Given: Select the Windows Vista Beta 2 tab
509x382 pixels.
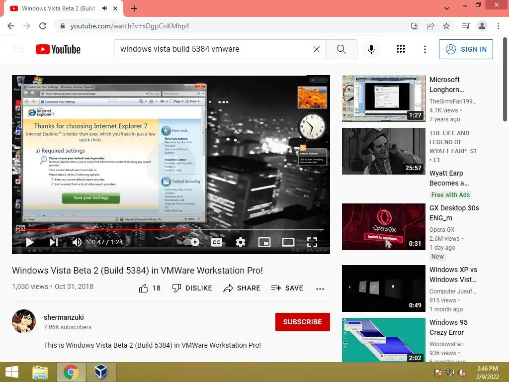Looking at the screenshot, I should click(59, 8).
